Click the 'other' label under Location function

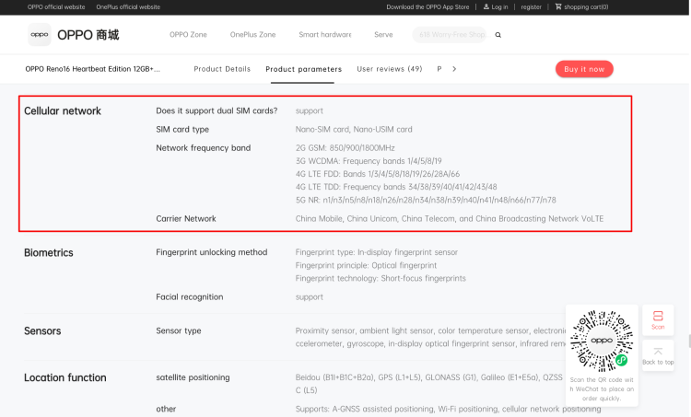[x=166, y=409]
